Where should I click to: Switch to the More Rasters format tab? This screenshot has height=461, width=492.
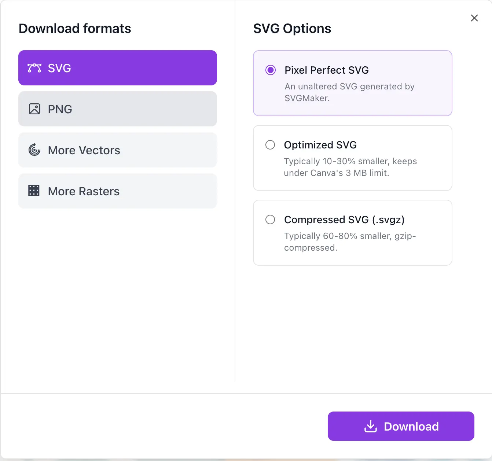pos(117,191)
